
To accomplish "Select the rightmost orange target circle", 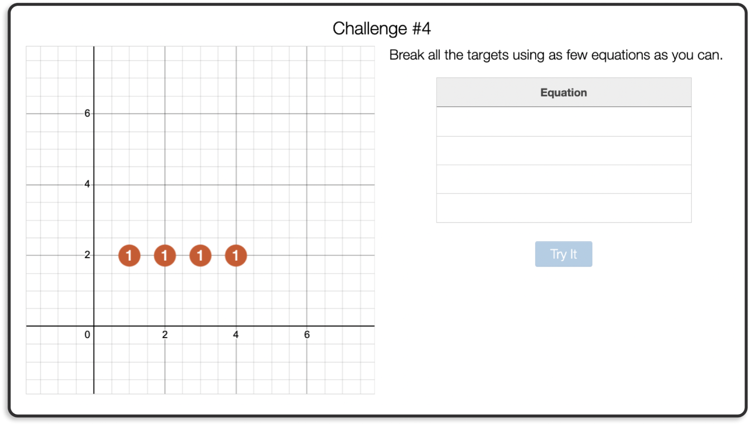I will click(x=235, y=255).
